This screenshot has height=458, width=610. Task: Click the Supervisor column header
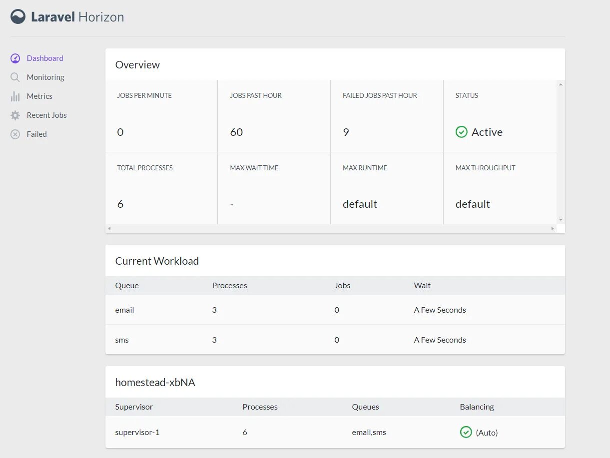[x=134, y=407]
